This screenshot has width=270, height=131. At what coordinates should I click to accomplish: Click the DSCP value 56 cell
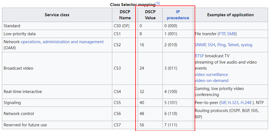[142, 125]
